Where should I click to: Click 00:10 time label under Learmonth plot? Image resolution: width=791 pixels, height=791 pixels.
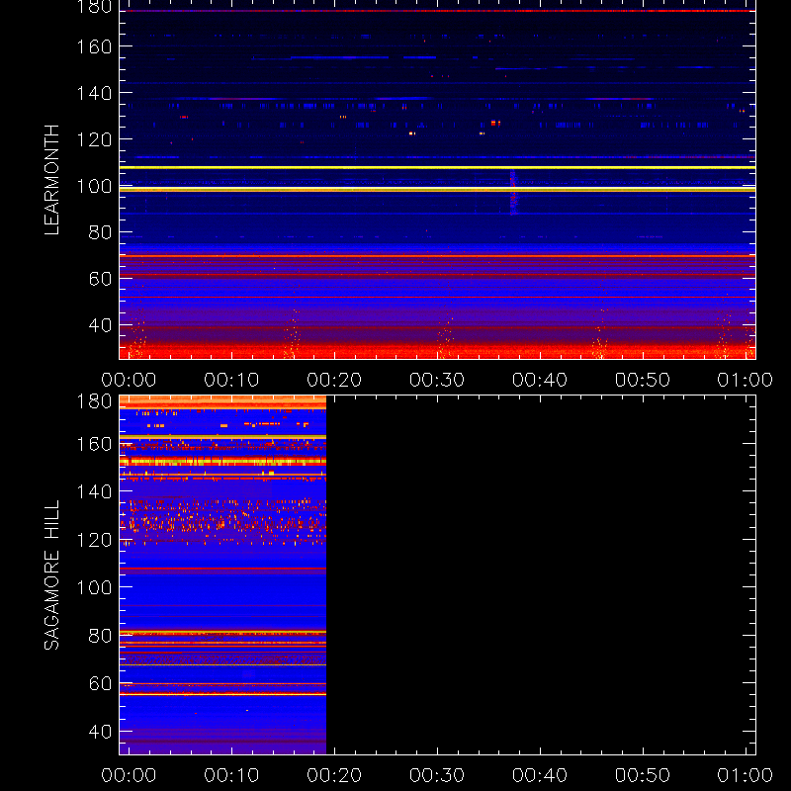point(231,380)
